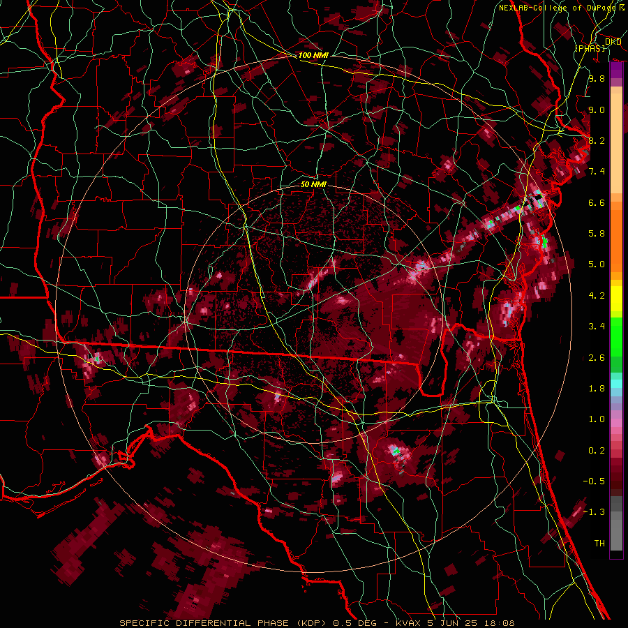
Task: Click the TH label on the scale
Action: [599, 544]
